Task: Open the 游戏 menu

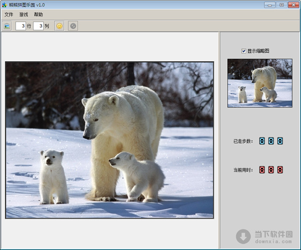Action: tap(24, 15)
